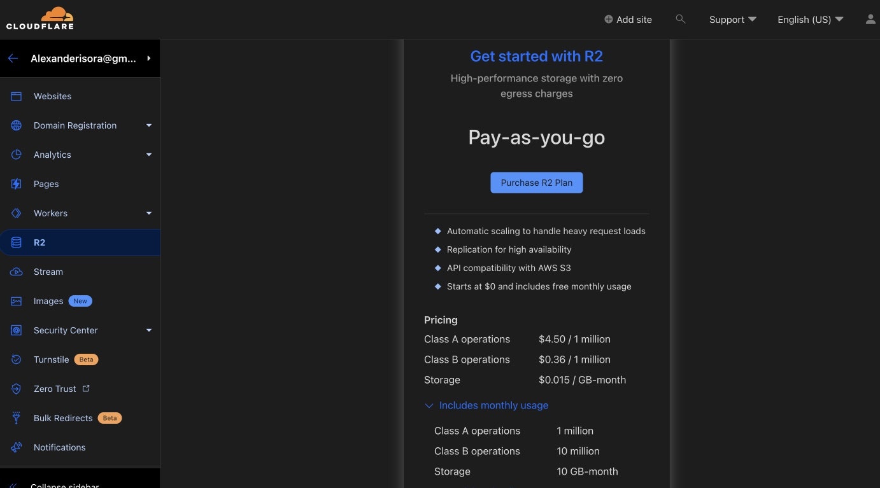Click the Security Center icon
880x488 pixels.
click(17, 330)
